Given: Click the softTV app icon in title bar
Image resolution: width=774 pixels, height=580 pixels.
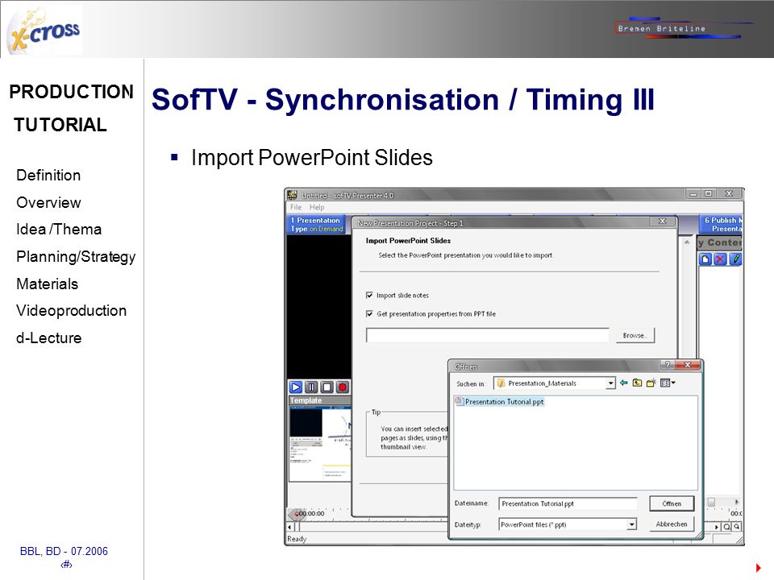Looking at the screenshot, I should 292,195.
